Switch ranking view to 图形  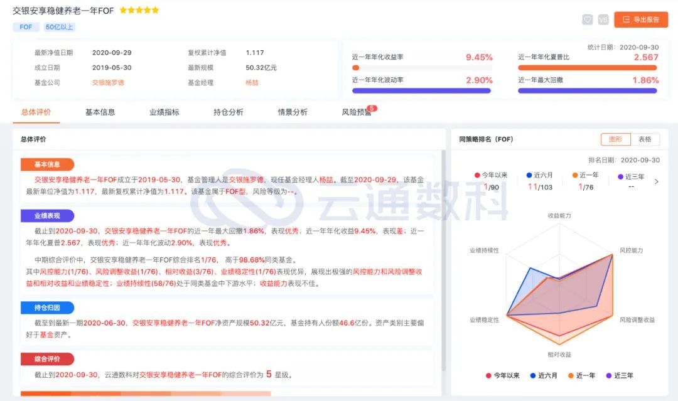615,139
